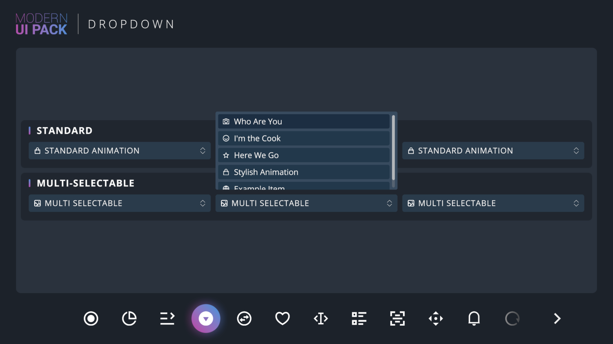Open the notification bell icon

point(474,318)
